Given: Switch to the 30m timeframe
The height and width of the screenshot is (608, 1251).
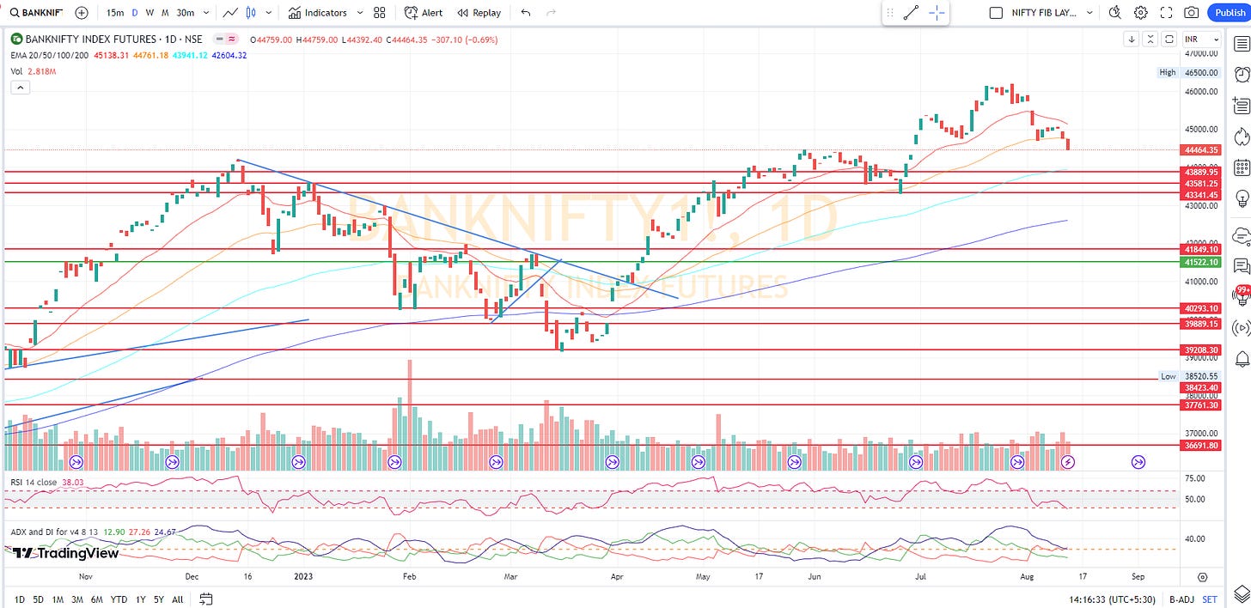Looking at the screenshot, I should click(x=185, y=13).
